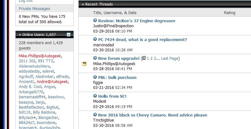Click the arrow icon beside New 2016 Camaro thread
The image size is (251, 129).
[x=95, y=115]
